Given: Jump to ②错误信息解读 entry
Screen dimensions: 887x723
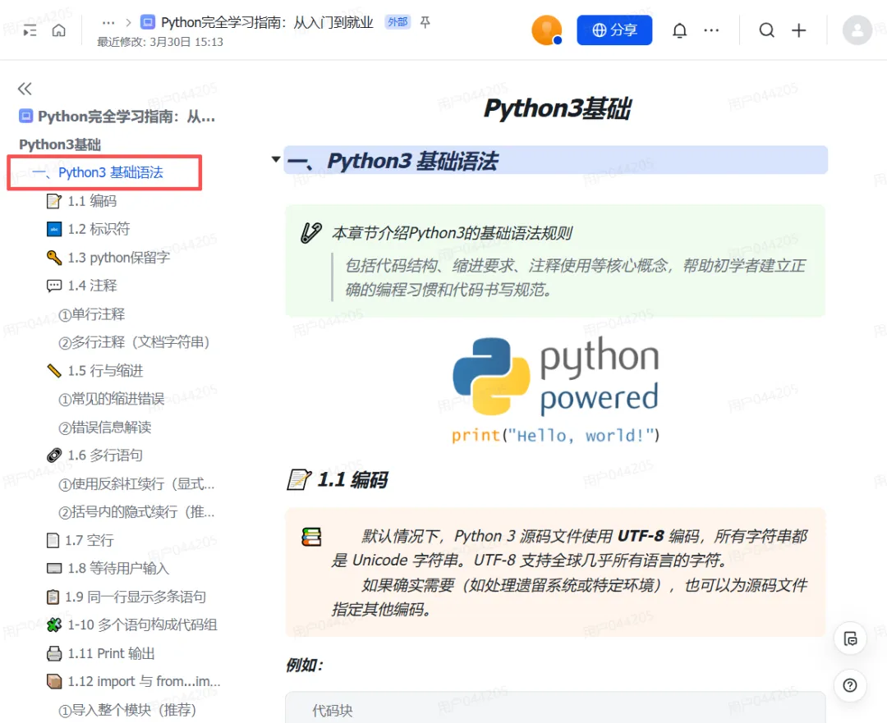Looking at the screenshot, I should (104, 428).
